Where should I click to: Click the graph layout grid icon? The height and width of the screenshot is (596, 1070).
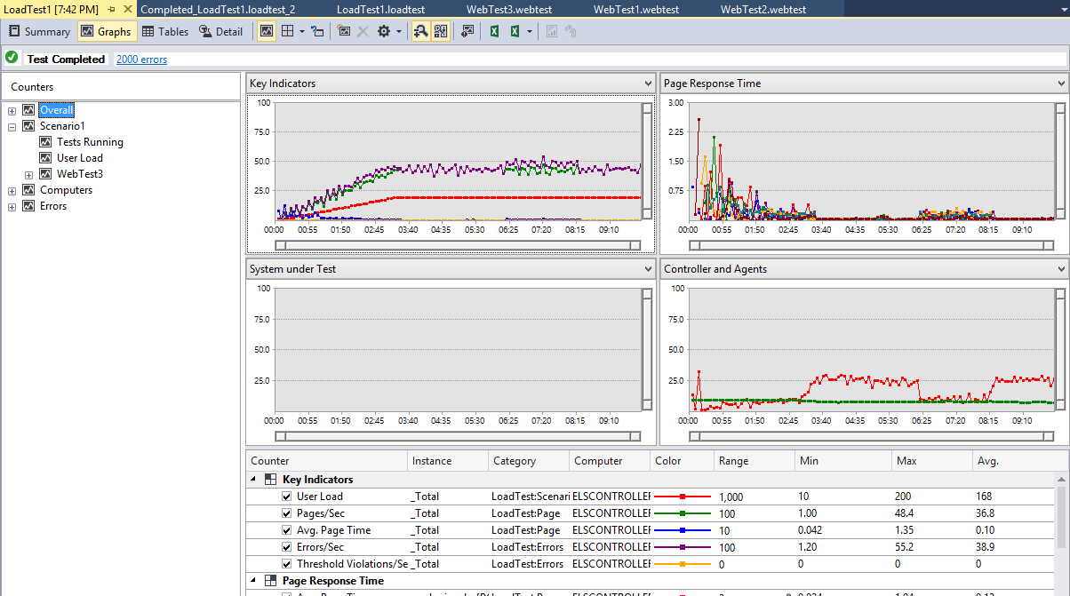point(288,32)
